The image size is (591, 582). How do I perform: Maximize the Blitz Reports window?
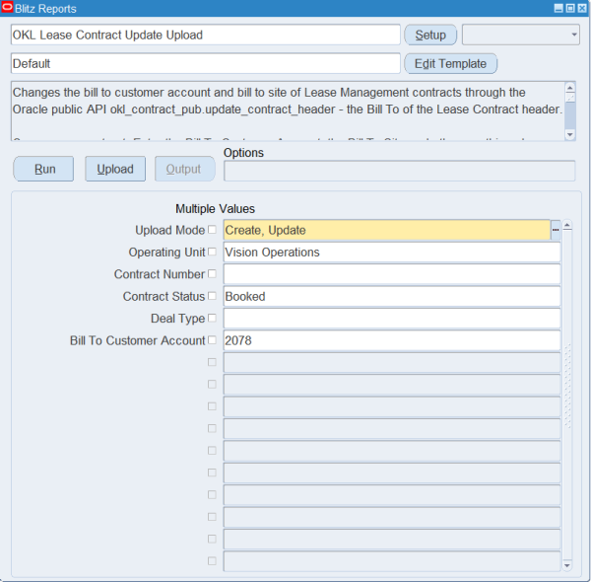click(x=570, y=8)
